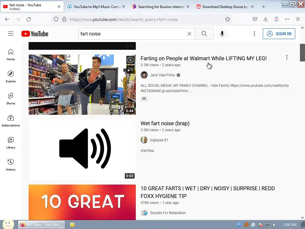
Task: Click the speaker icon video thumbnail
Action: tap(82, 150)
